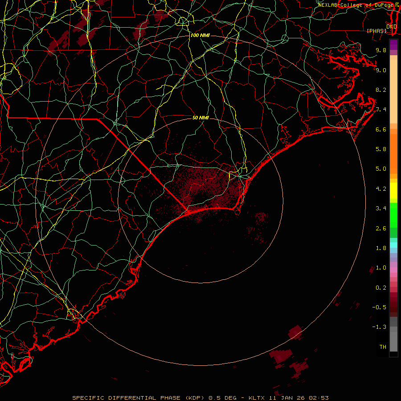Pick the orange segment of the color bar

click(x=393, y=153)
